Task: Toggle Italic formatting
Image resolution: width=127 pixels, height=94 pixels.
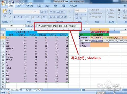Action: [x=18, y=17]
